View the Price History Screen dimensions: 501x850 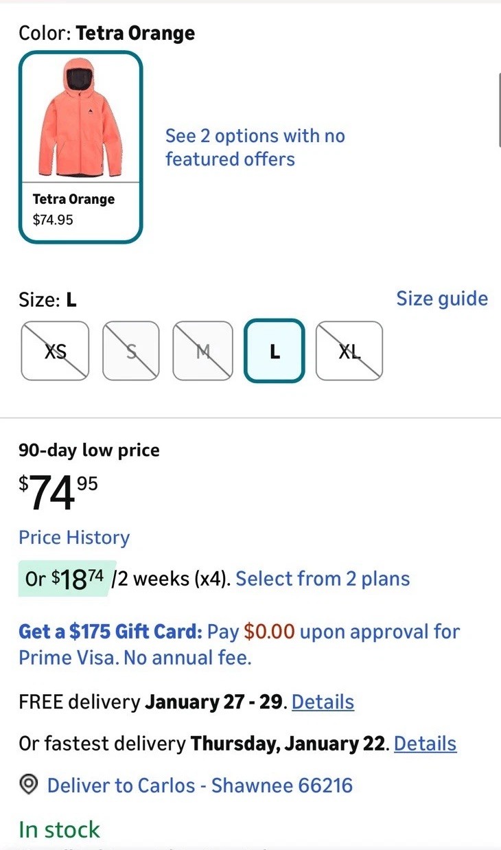(x=74, y=538)
